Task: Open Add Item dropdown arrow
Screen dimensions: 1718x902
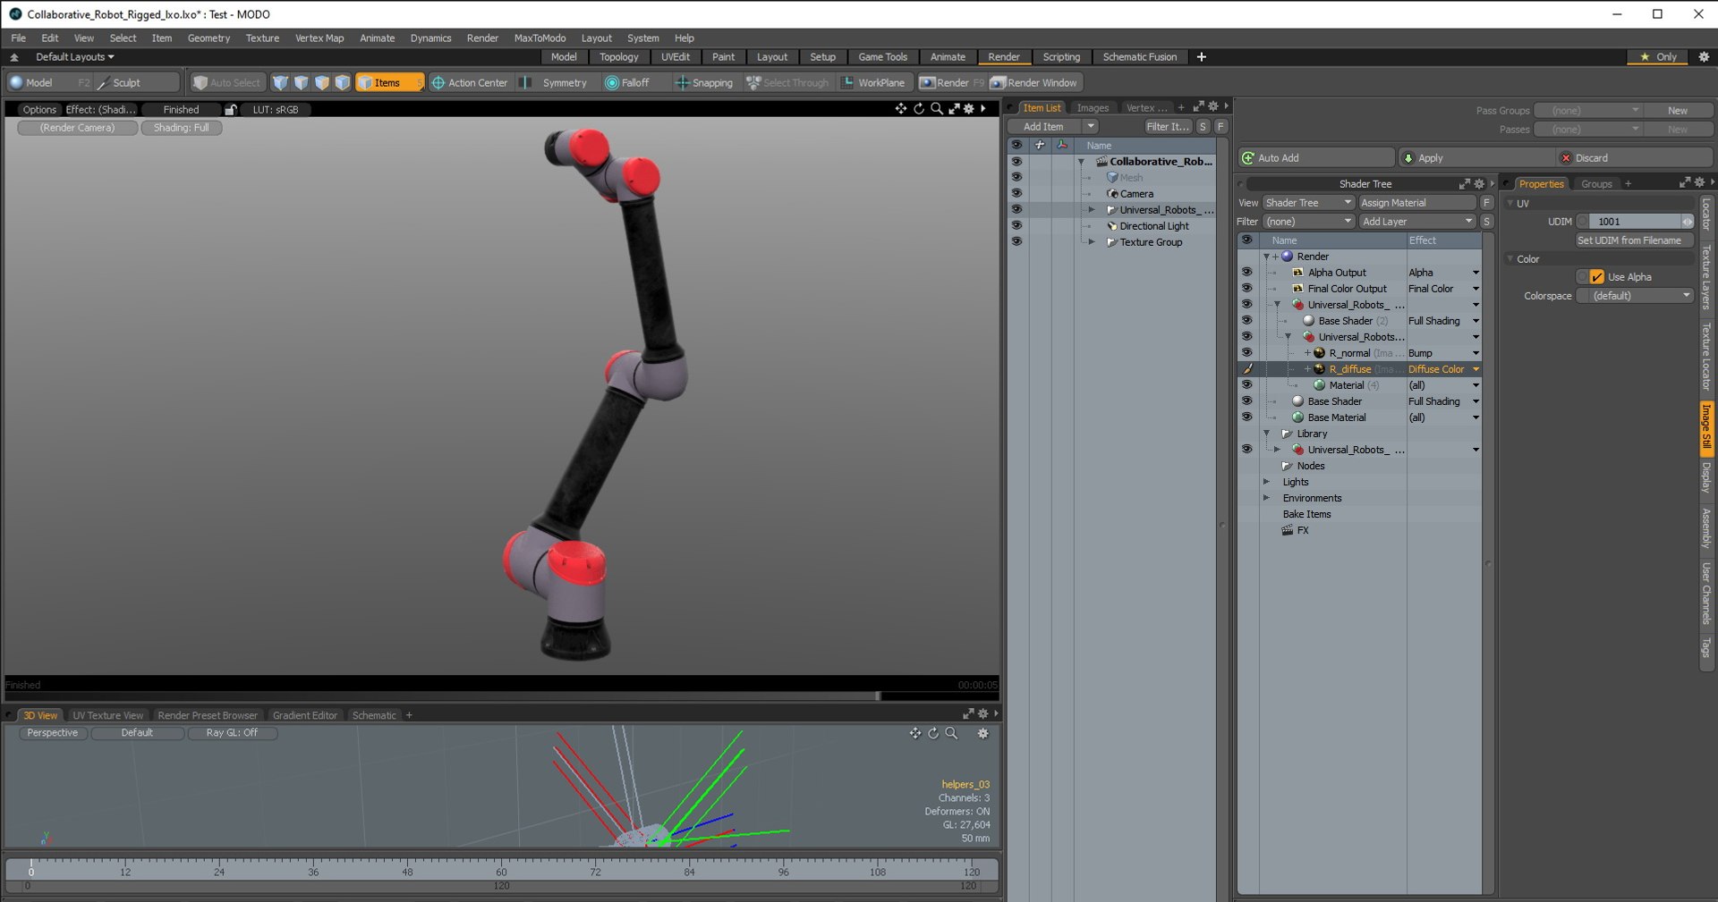Action: [1091, 126]
